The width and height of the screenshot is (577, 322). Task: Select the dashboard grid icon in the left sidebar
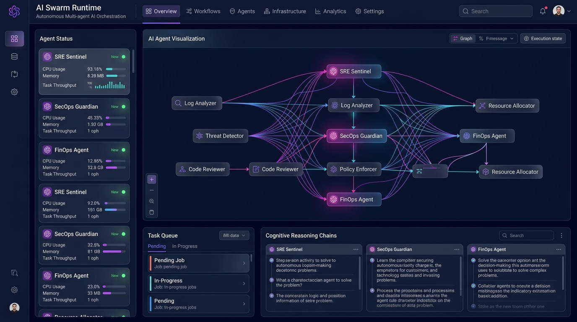point(14,39)
